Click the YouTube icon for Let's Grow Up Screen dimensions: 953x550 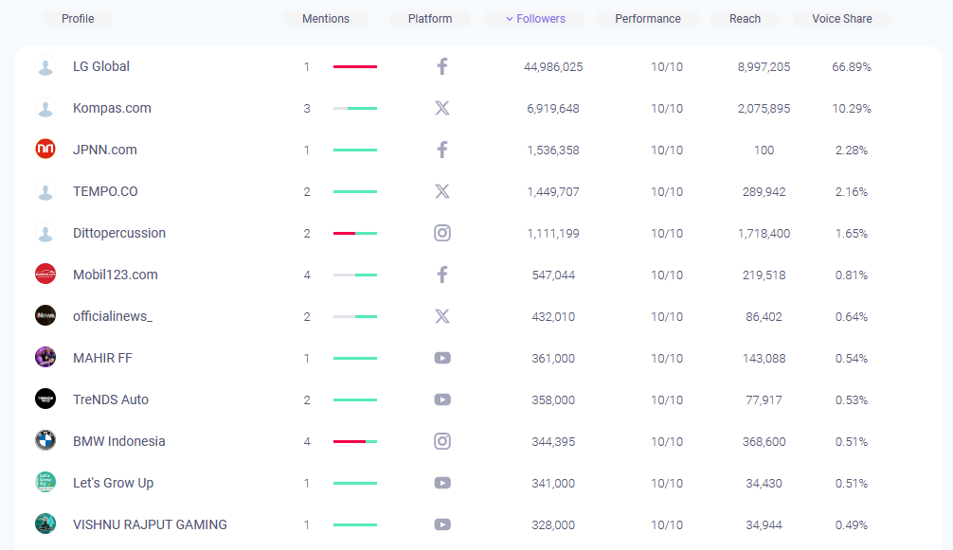(442, 483)
